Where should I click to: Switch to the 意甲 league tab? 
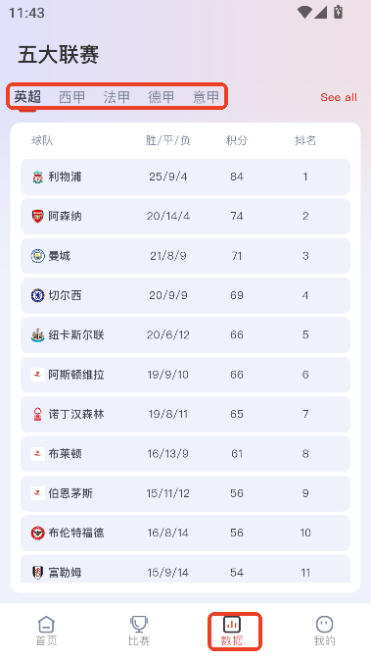click(x=206, y=97)
